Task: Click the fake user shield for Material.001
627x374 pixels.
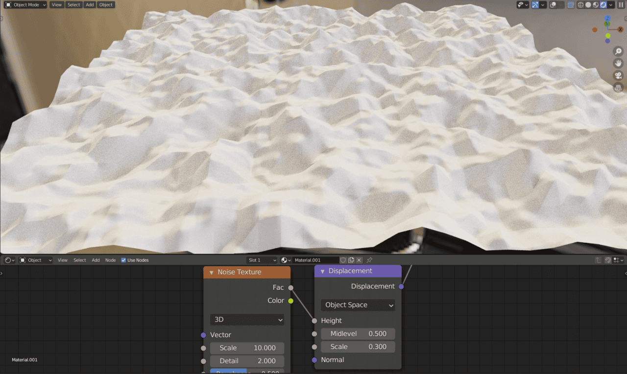Action: pyautogui.click(x=343, y=260)
